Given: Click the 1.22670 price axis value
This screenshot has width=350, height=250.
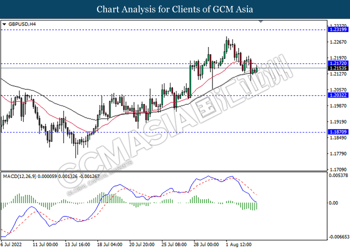Looking at the screenshot, I should (x=338, y=42).
